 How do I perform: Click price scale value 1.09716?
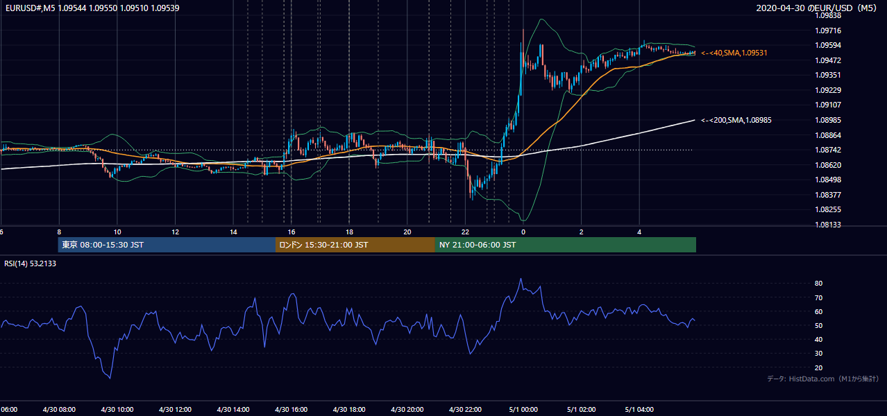[x=827, y=31]
